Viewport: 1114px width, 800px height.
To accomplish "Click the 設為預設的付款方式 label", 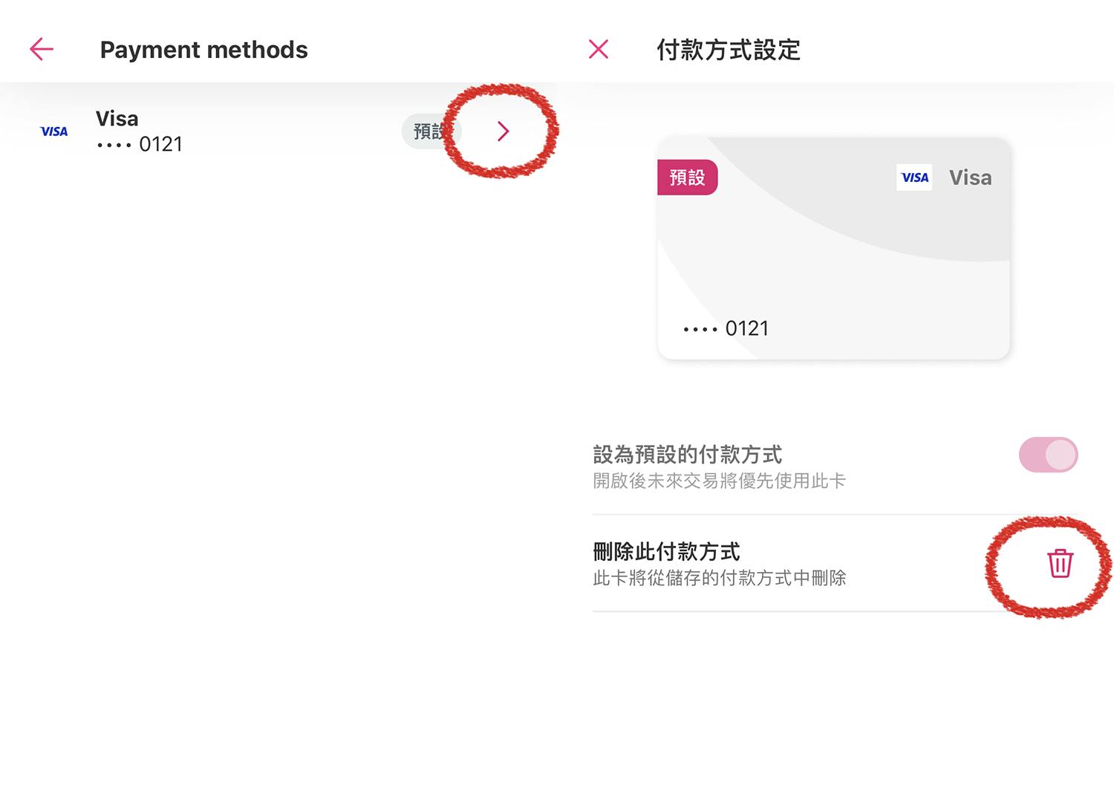I will click(x=687, y=454).
